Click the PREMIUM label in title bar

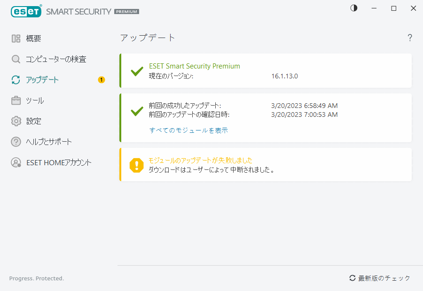125,11
